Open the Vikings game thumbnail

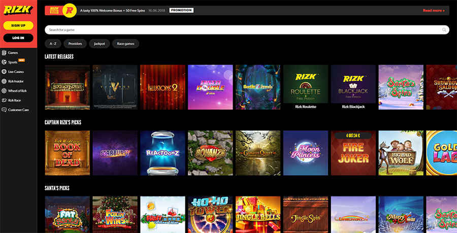[115, 87]
